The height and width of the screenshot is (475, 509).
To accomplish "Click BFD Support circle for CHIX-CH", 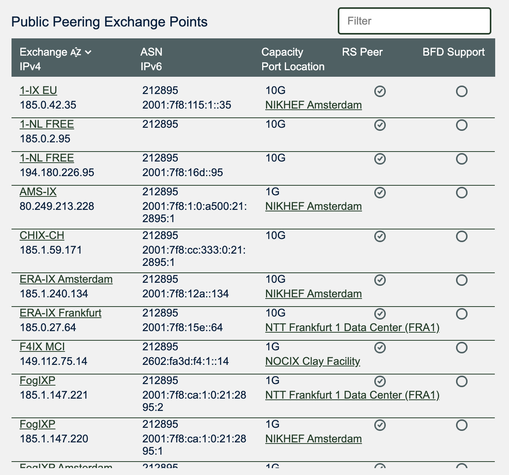I will click(461, 236).
